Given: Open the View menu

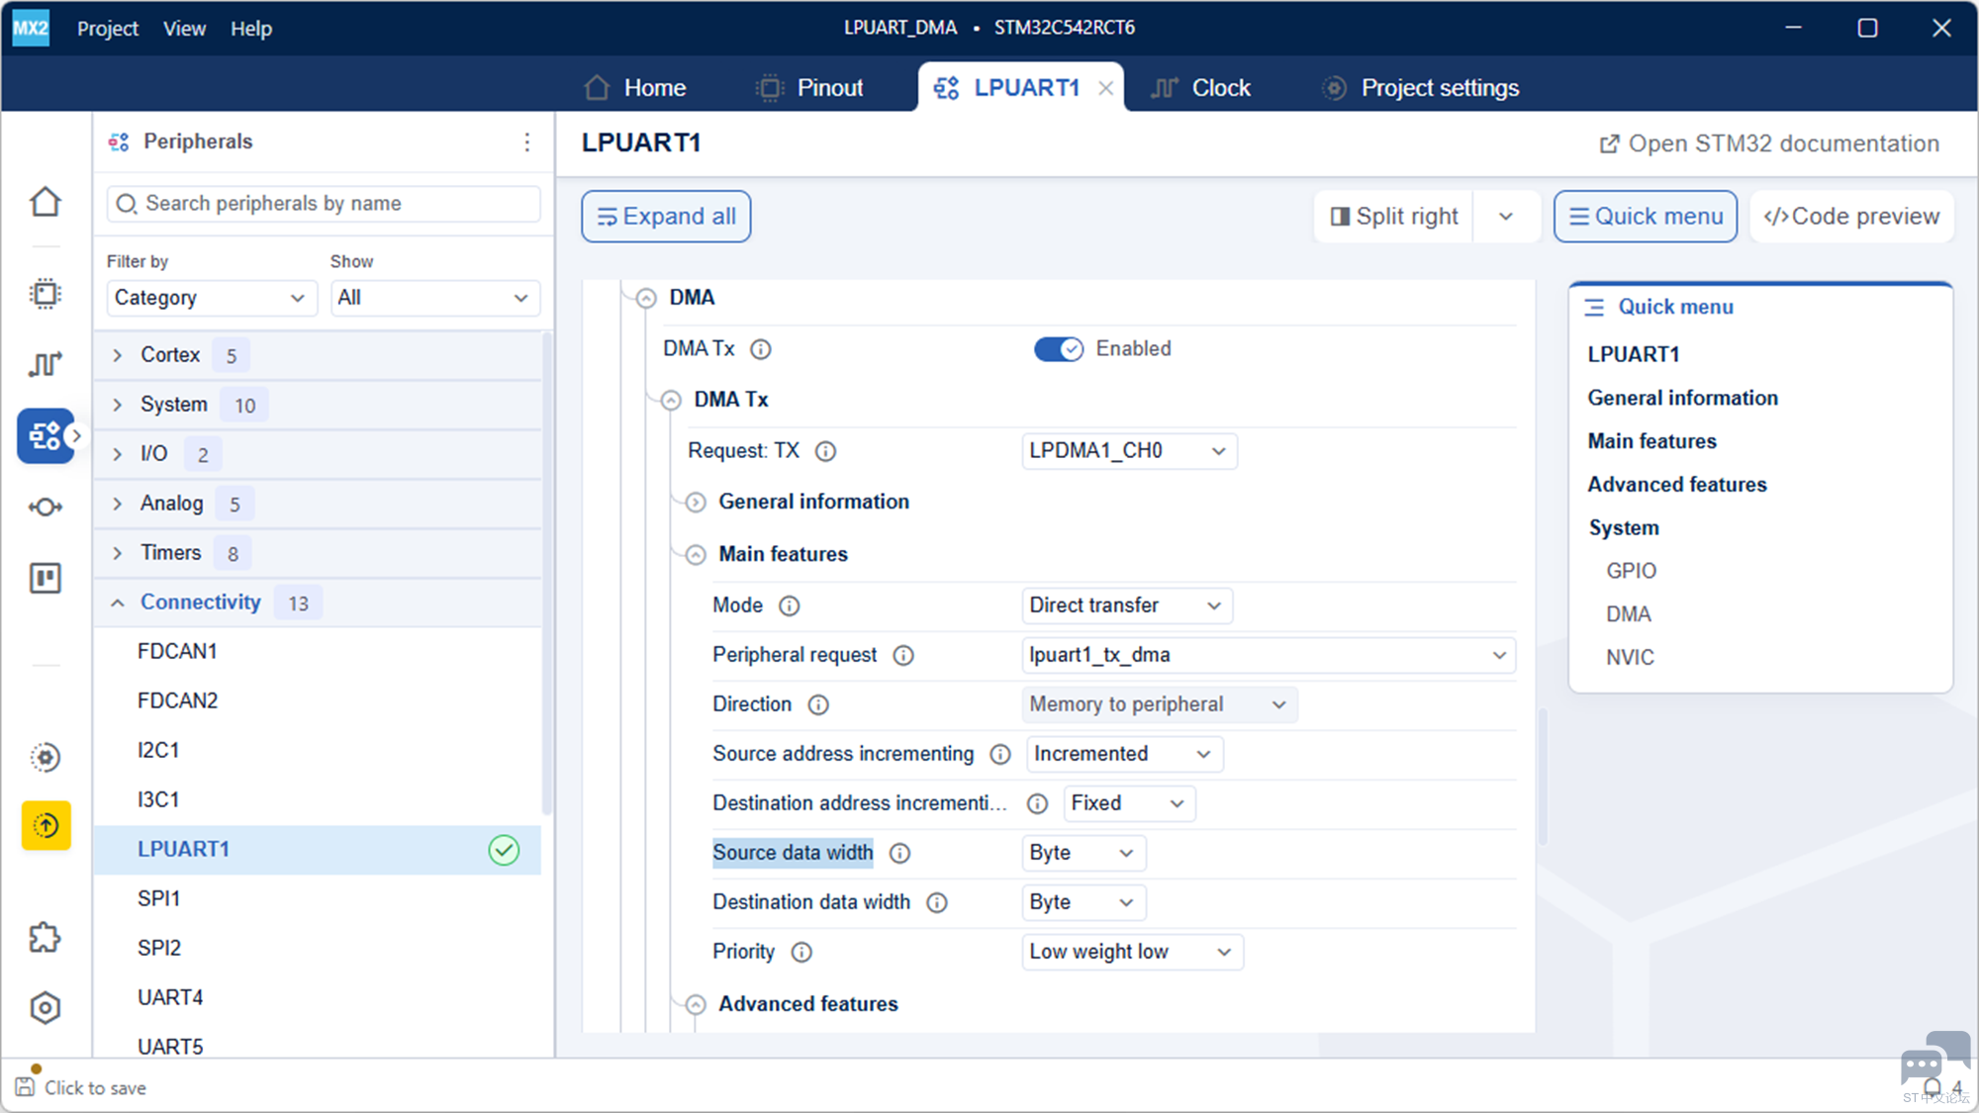Looking at the screenshot, I should click(x=184, y=29).
